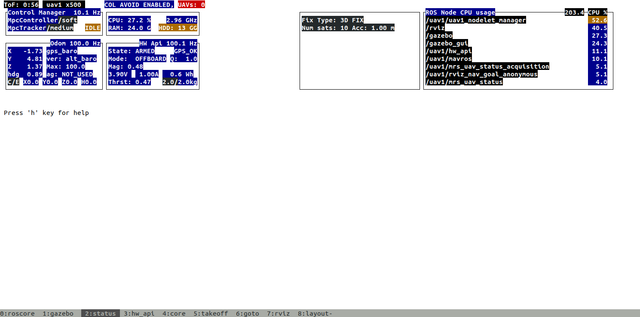Viewport: 640px width, 317px height.
Task: Click the Fix Type: 3D FIX line
Action: [333, 20]
